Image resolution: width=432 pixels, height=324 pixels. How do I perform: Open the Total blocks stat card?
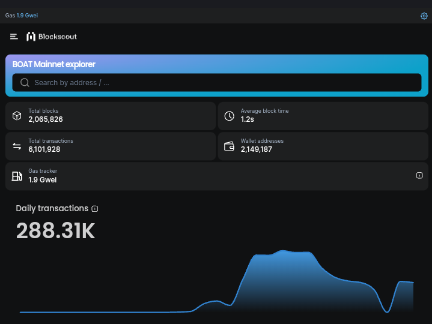pyautogui.click(x=111, y=116)
